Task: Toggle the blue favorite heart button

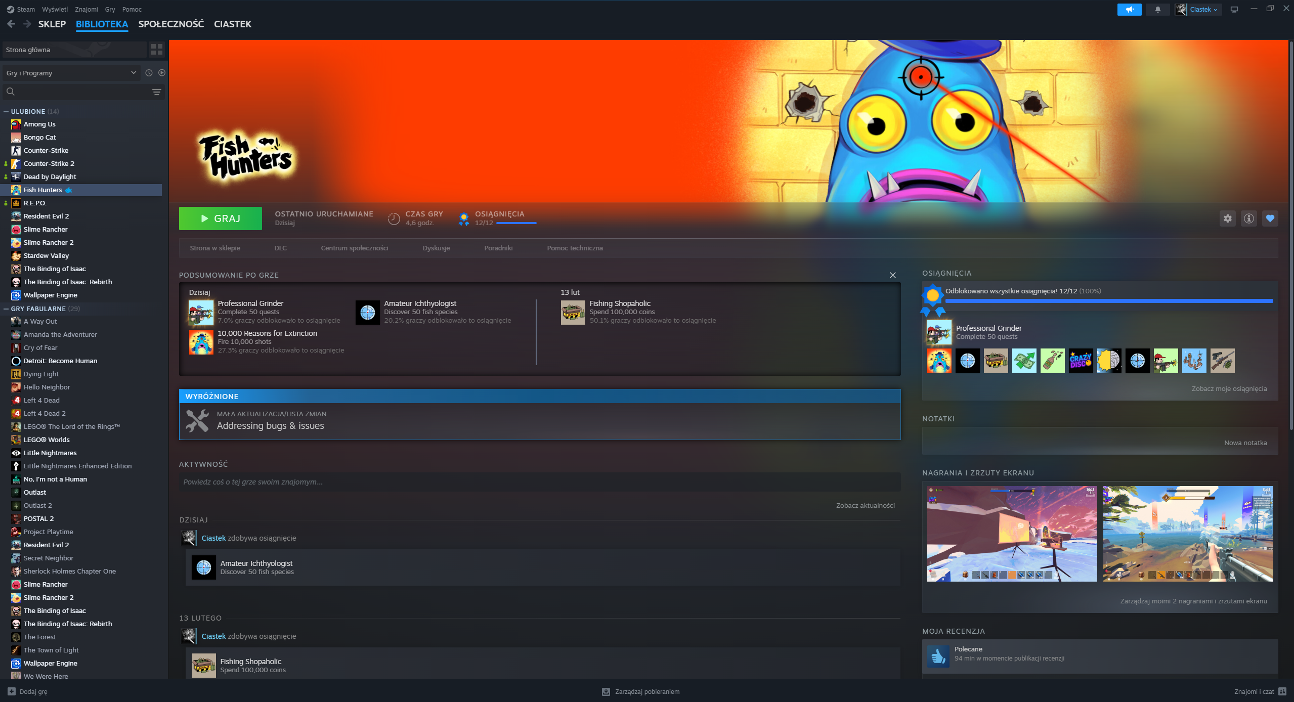Action: (1270, 218)
